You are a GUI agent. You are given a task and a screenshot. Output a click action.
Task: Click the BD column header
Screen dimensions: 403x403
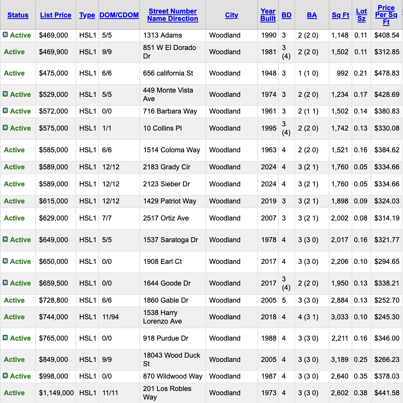[x=287, y=15]
